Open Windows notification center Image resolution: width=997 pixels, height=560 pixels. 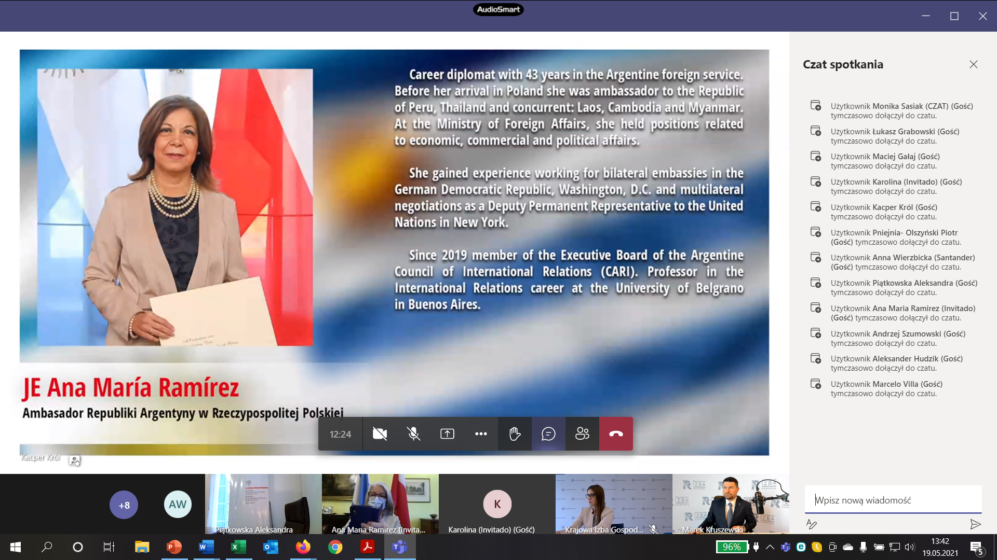976,548
